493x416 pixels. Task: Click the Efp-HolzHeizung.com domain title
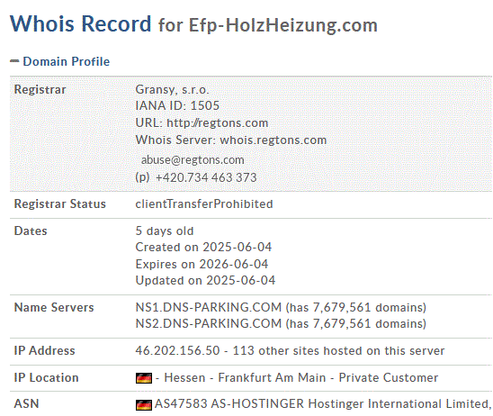(x=283, y=25)
